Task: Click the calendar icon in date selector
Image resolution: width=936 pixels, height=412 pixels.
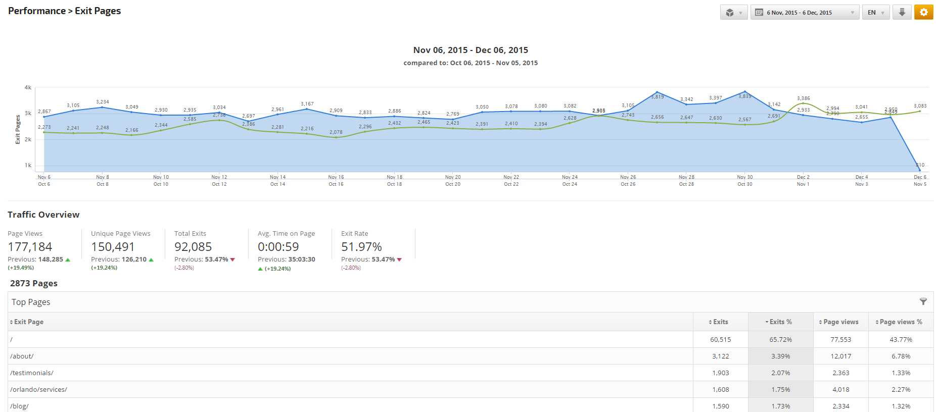Action: [x=759, y=13]
